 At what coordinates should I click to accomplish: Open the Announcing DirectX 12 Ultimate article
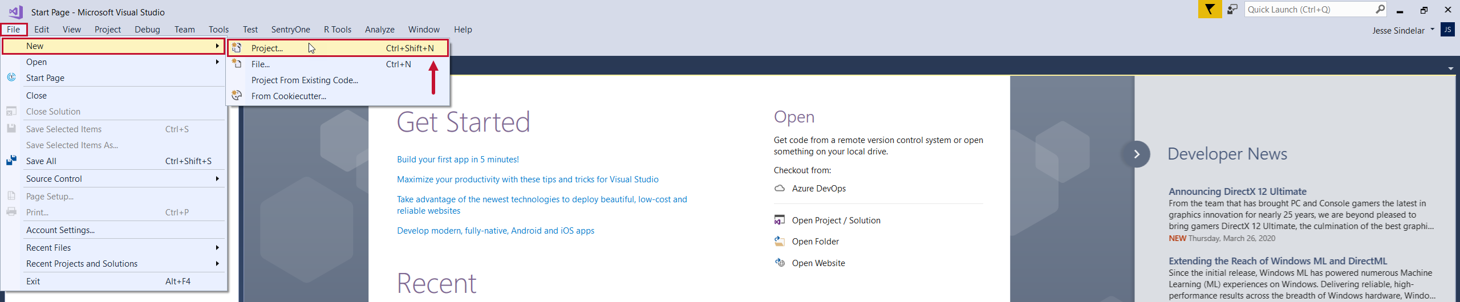point(1237,191)
